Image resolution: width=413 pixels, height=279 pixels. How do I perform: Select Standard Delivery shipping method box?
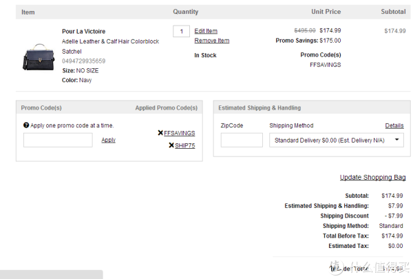tap(337, 140)
